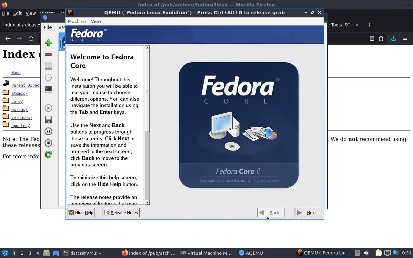Open the updates/ directory link
The image size is (413, 258).
(x=21, y=126)
